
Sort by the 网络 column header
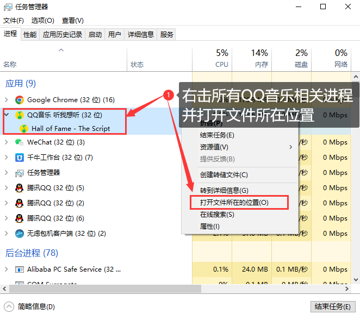(x=331, y=60)
